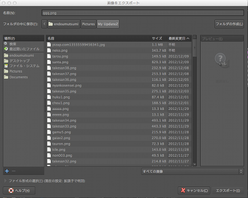Select file santa.png

coord(119,62)
